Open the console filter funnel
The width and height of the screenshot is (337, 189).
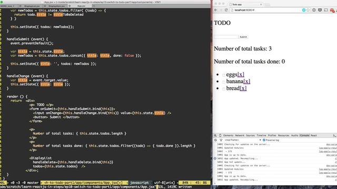coord(221,140)
